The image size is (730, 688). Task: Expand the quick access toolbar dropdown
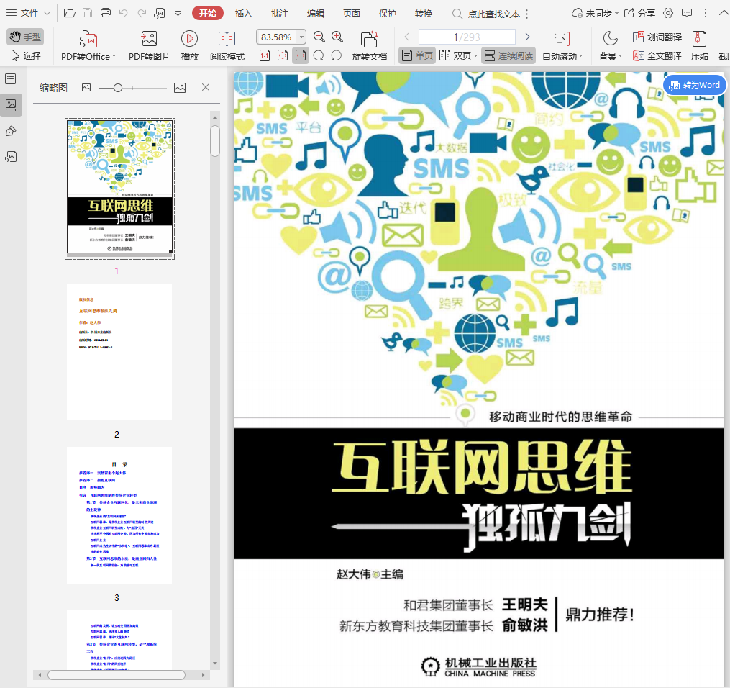[x=178, y=13]
